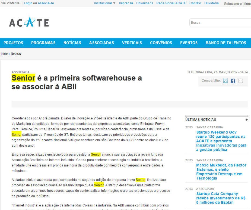Image resolution: width=251 pixels, height=210 pixels.
Task: Click the article headline about Senior and ABII
Action: pos(77,82)
